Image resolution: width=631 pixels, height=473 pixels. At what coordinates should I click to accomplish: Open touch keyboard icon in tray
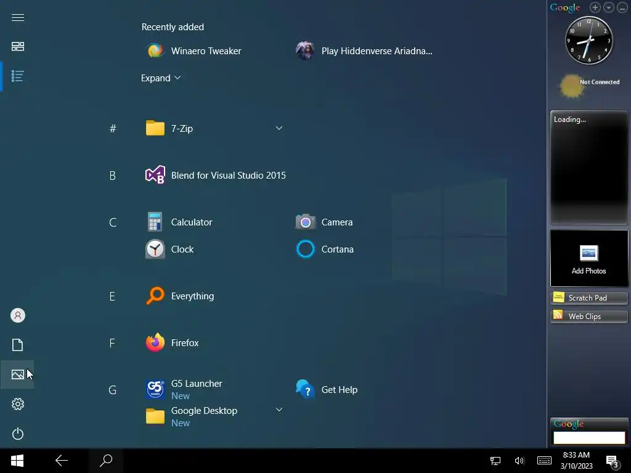click(x=545, y=461)
